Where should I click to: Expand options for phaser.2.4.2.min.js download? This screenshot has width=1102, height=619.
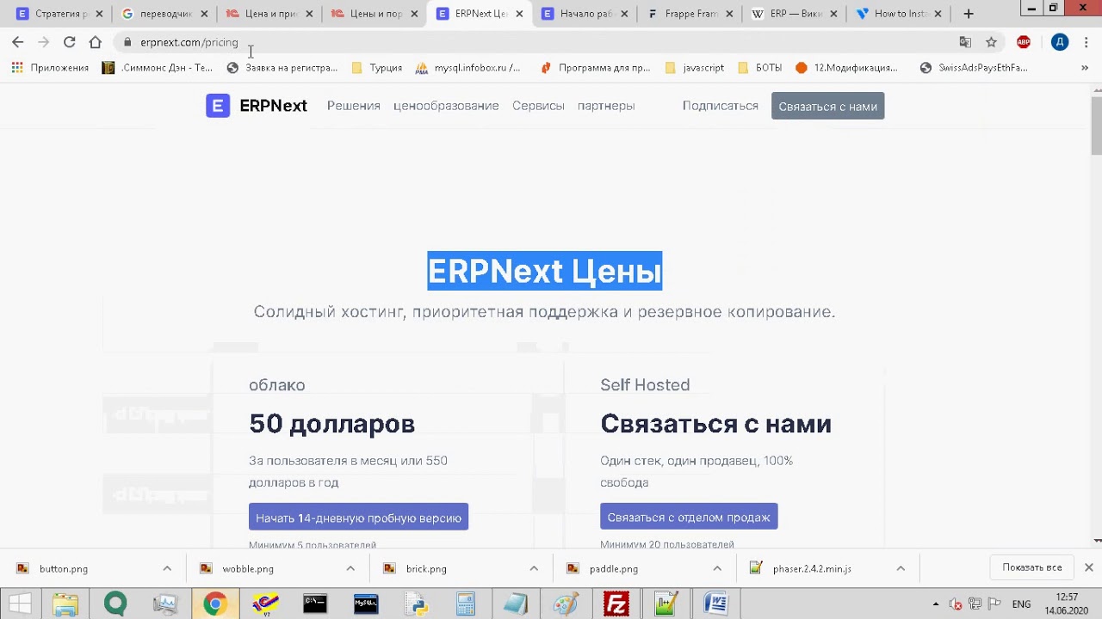pos(901,568)
